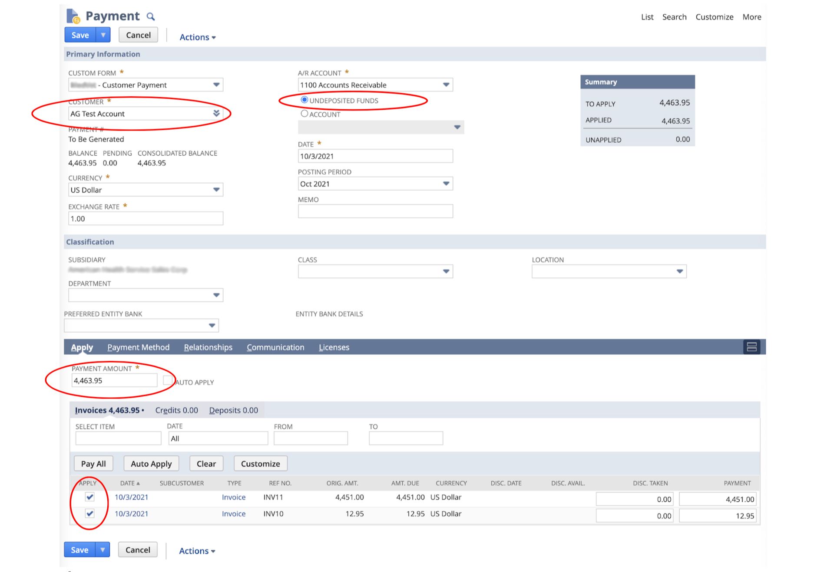Image resolution: width=834 pixels, height=572 pixels.
Task: Click the To date filter field
Action: tap(406, 438)
